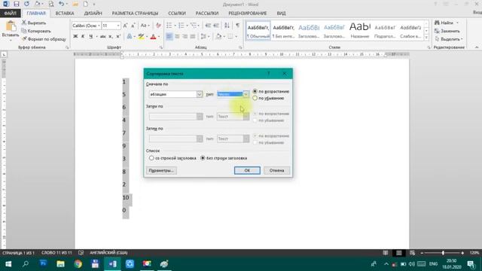The height and width of the screenshot is (271, 482).
Task: Select 'без строки заголовка' radio option
Action: pyautogui.click(x=203, y=158)
